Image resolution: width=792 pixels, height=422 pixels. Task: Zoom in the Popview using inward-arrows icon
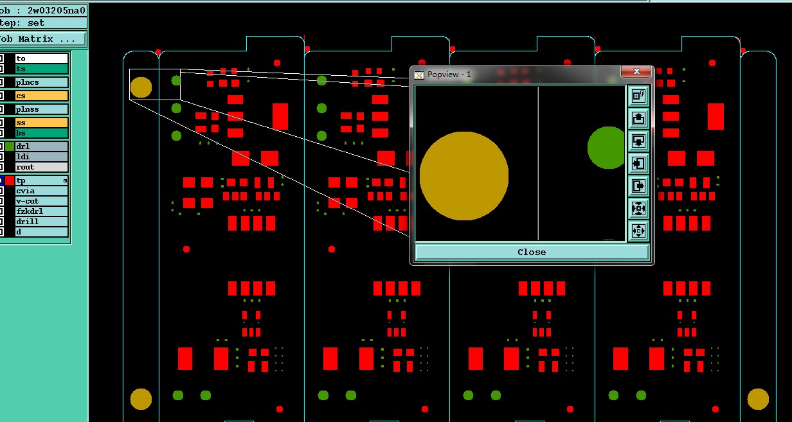point(638,208)
